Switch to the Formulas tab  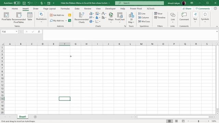point(65,9)
